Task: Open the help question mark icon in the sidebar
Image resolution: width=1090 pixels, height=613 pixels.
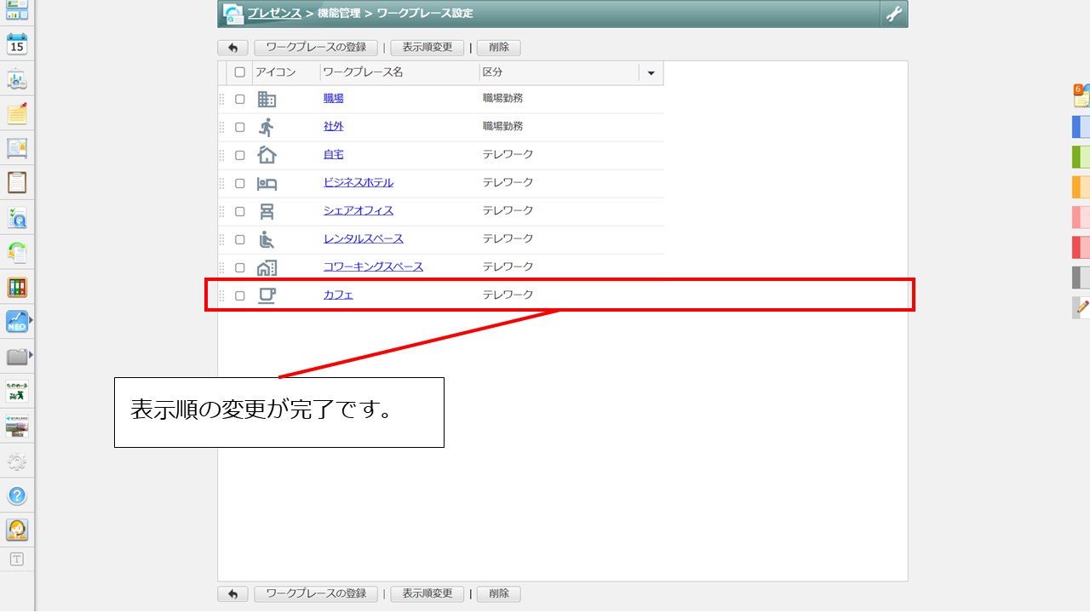Action: point(17,495)
